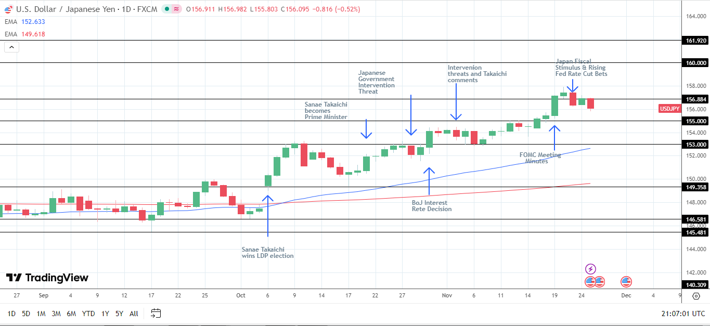710x326 pixels.
Task: Click the TradingView logo
Action: tap(46, 278)
